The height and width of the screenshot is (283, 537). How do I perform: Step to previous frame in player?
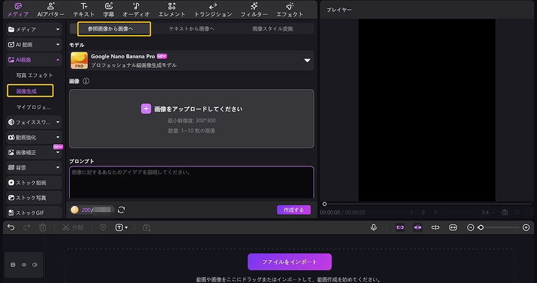point(411,212)
